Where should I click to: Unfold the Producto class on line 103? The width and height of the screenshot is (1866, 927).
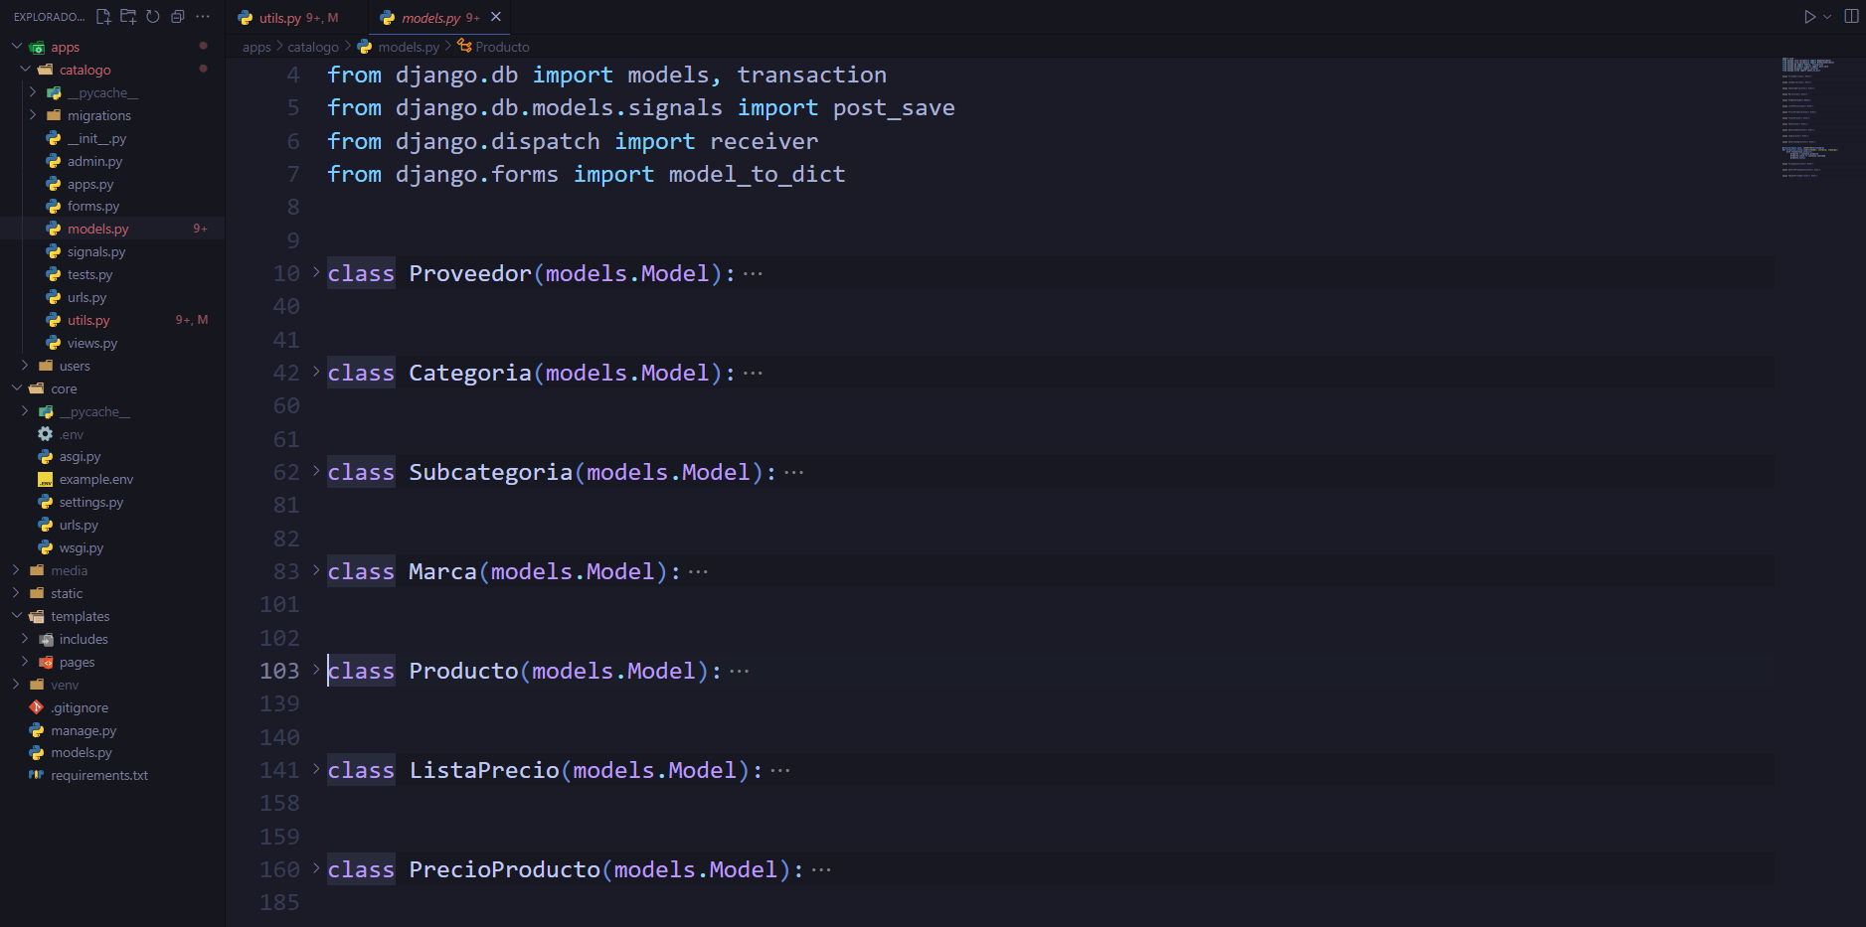pos(316,670)
